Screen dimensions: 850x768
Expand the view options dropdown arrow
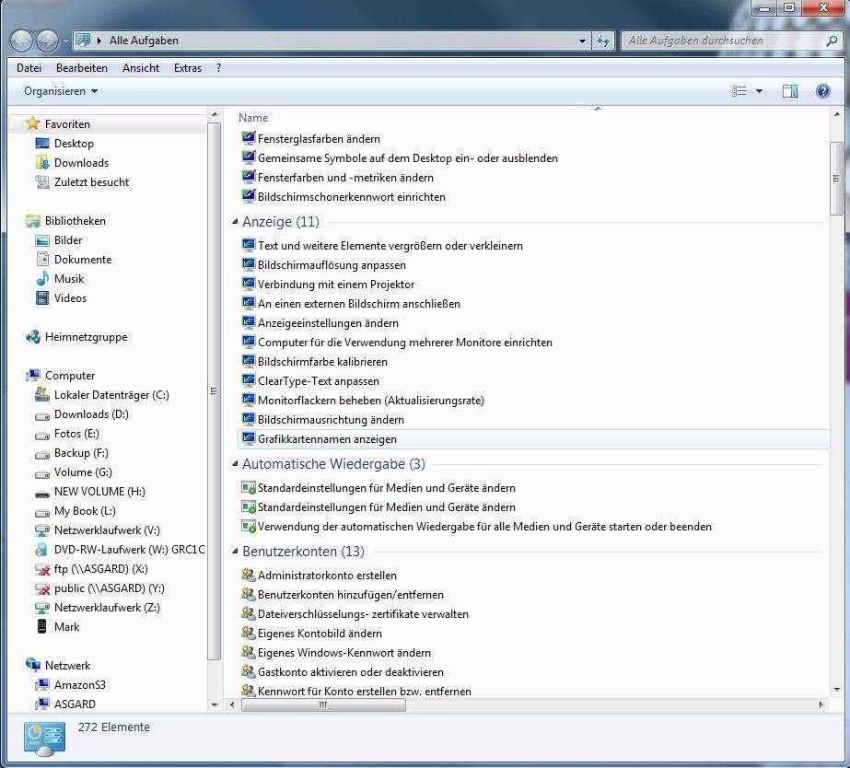point(759,91)
